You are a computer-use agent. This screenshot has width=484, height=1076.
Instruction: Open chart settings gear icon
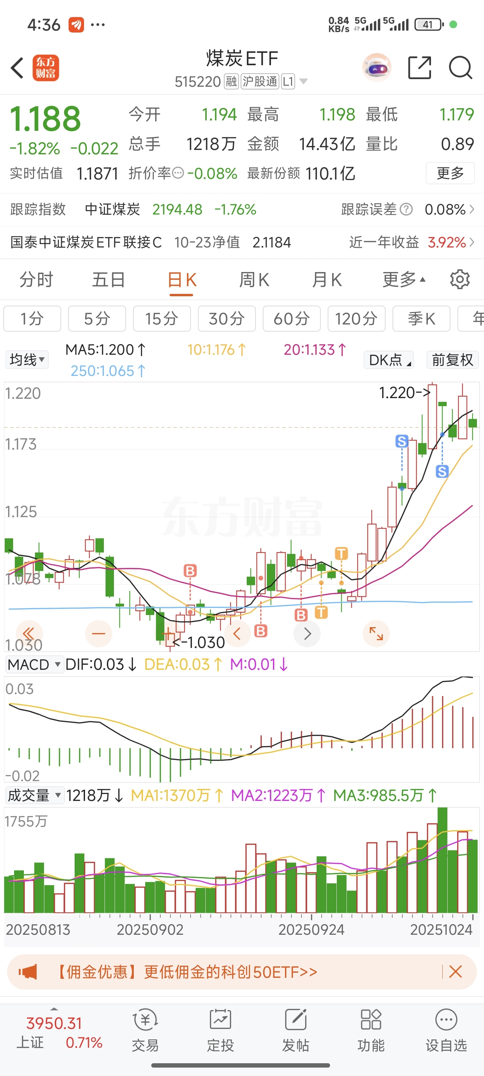point(460,279)
